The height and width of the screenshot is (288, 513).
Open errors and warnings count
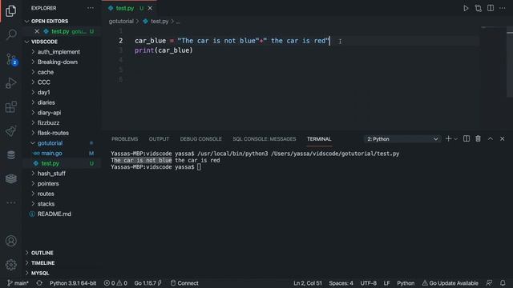115,283
